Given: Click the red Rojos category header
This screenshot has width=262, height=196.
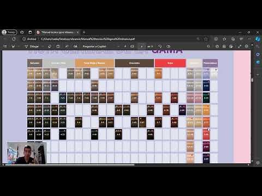Looking at the screenshot, I should click(x=170, y=63).
